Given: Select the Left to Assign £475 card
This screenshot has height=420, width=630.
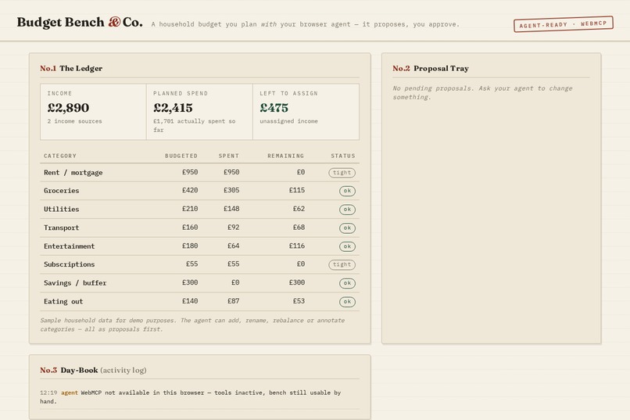Looking at the screenshot, I should [x=306, y=112].
